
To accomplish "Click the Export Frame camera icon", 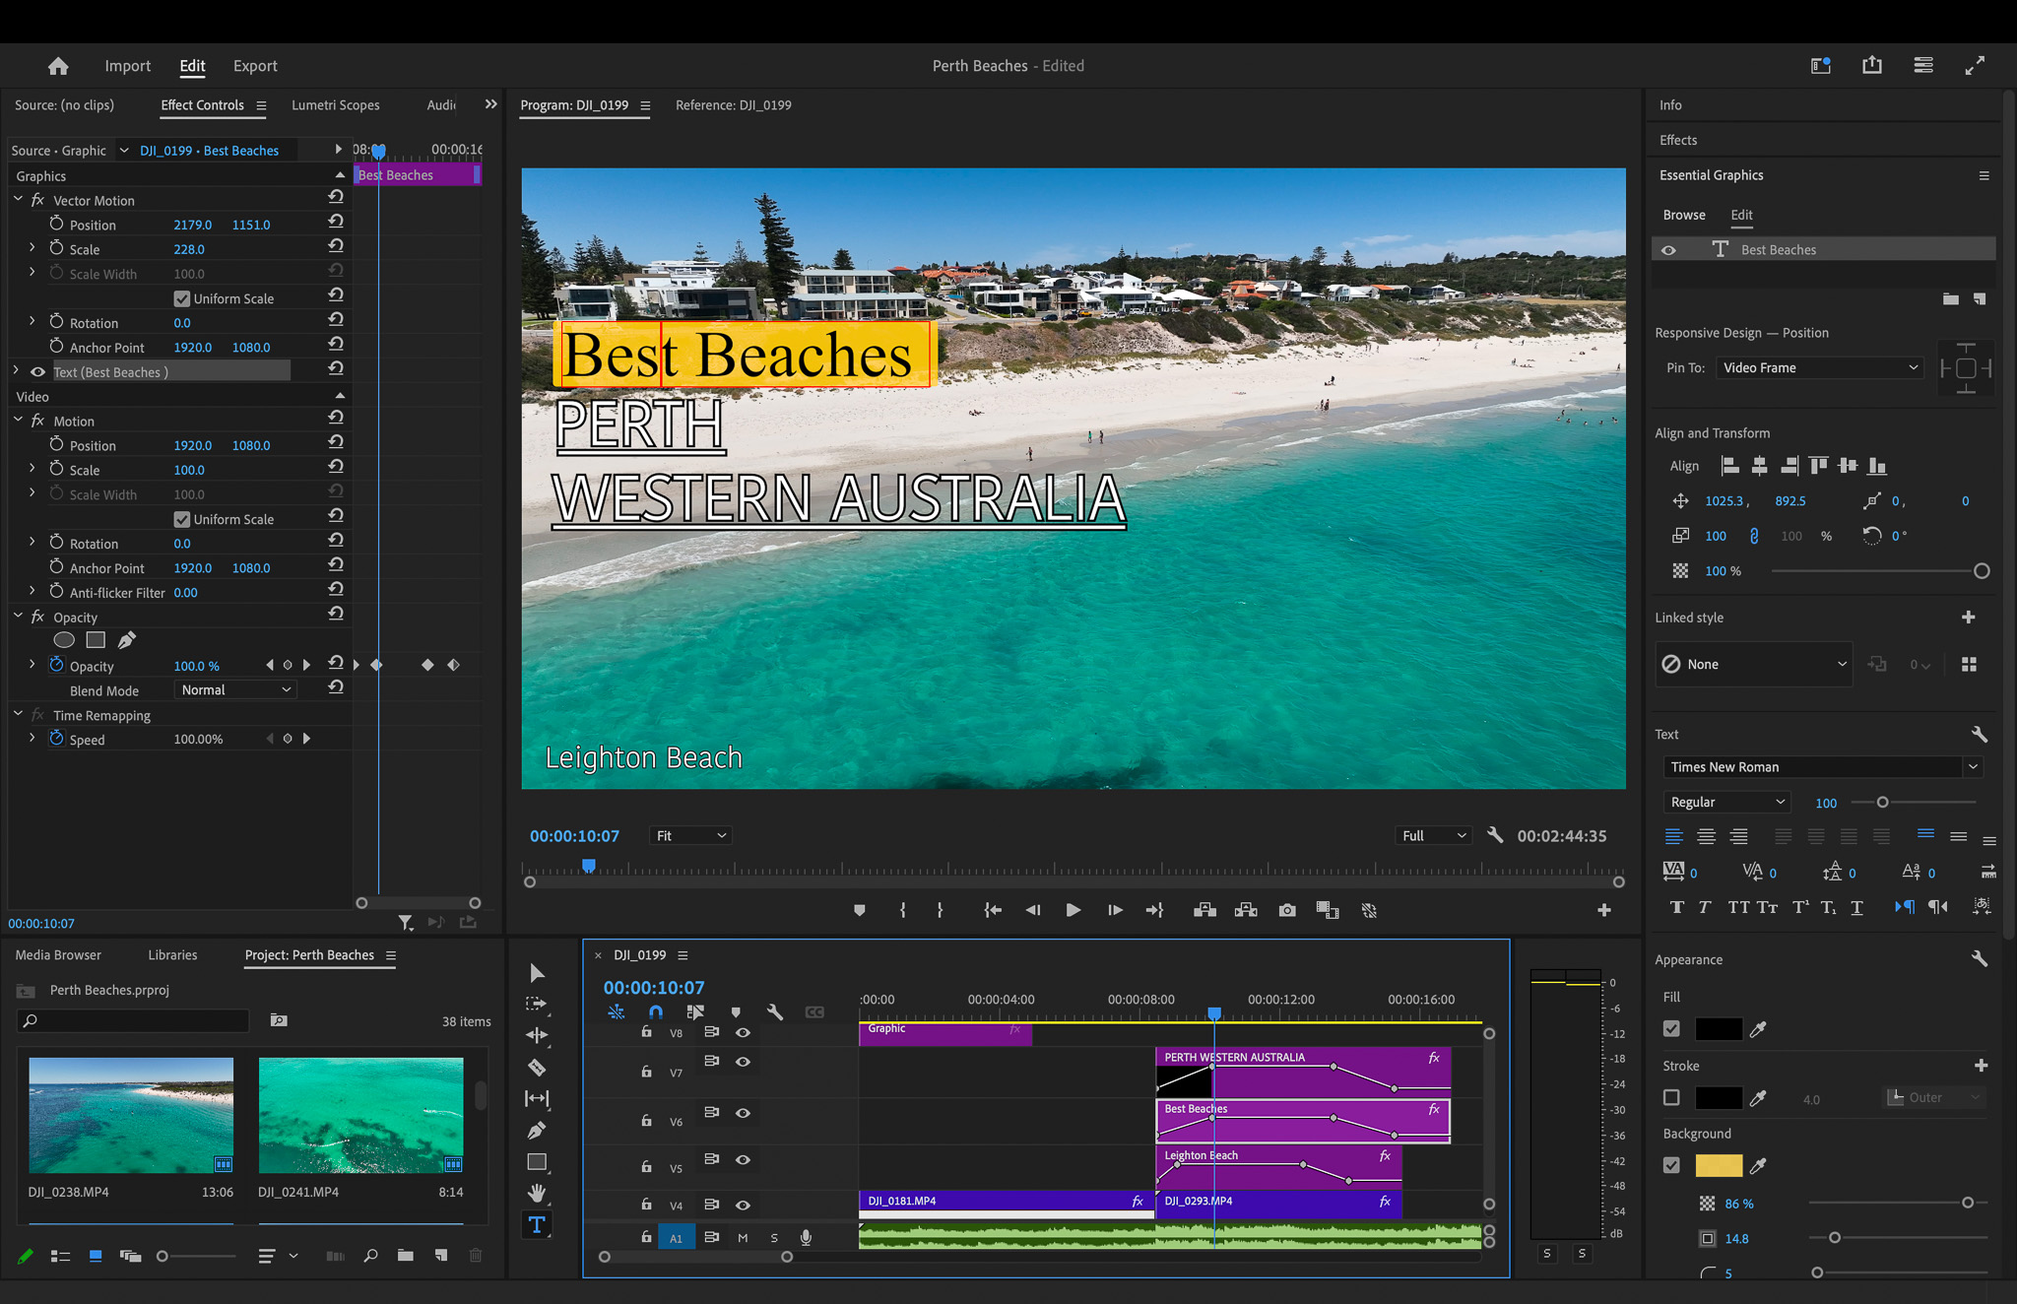I will [x=1286, y=911].
